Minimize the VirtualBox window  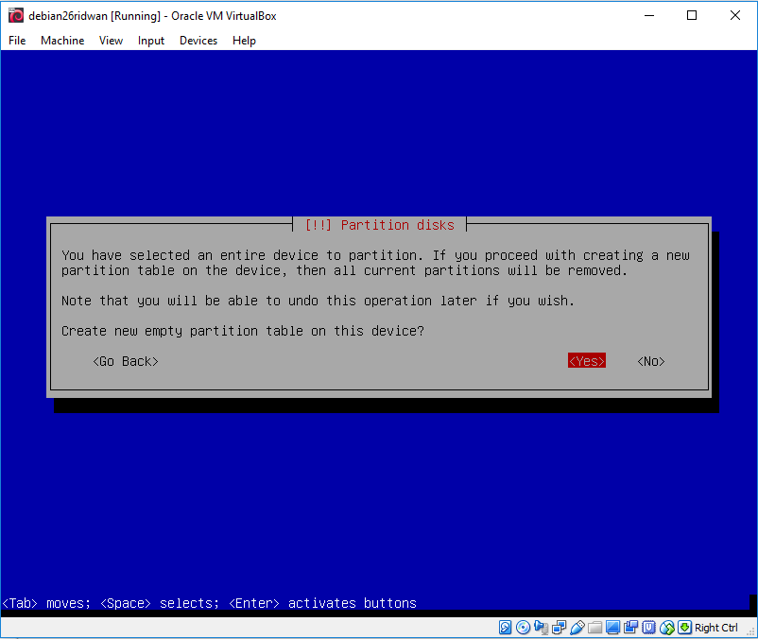(x=649, y=15)
